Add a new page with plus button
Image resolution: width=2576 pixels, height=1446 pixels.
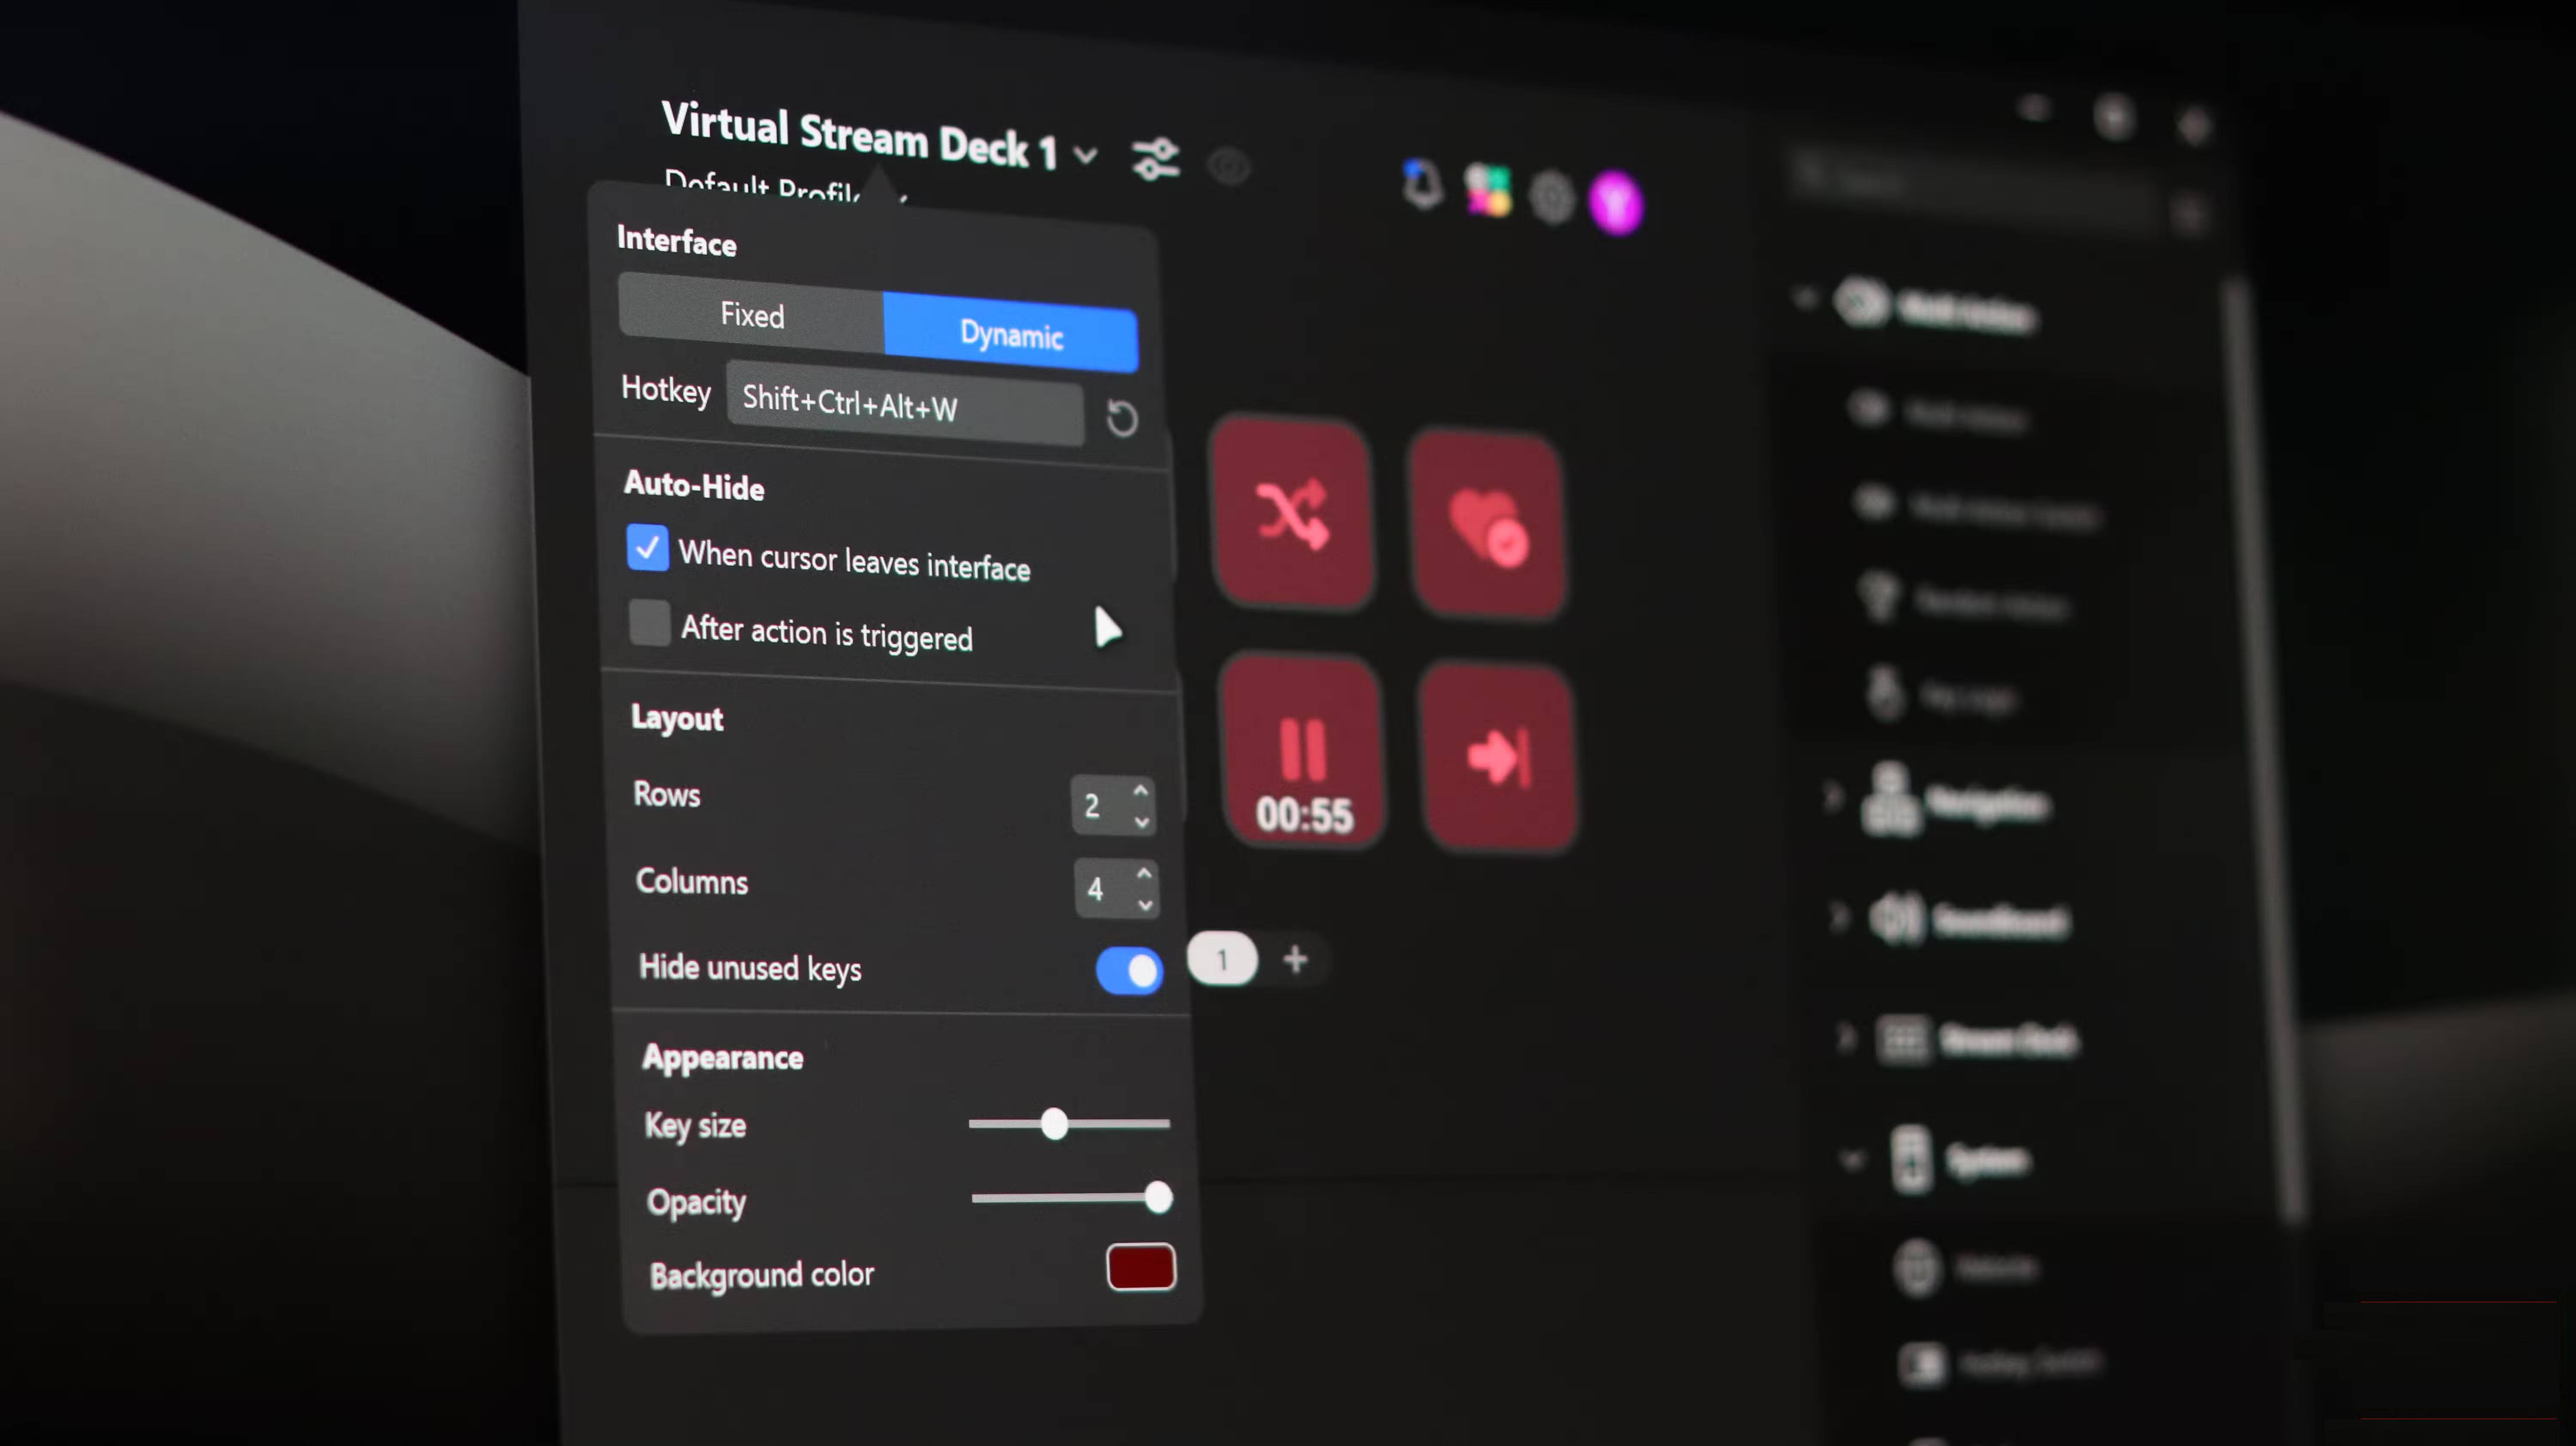[x=1295, y=959]
